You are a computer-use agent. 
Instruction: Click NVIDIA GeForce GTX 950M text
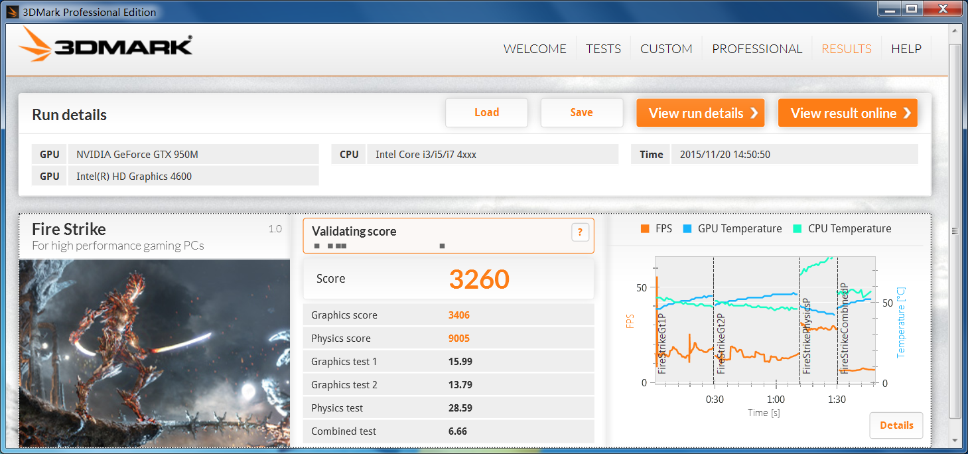[x=137, y=155]
